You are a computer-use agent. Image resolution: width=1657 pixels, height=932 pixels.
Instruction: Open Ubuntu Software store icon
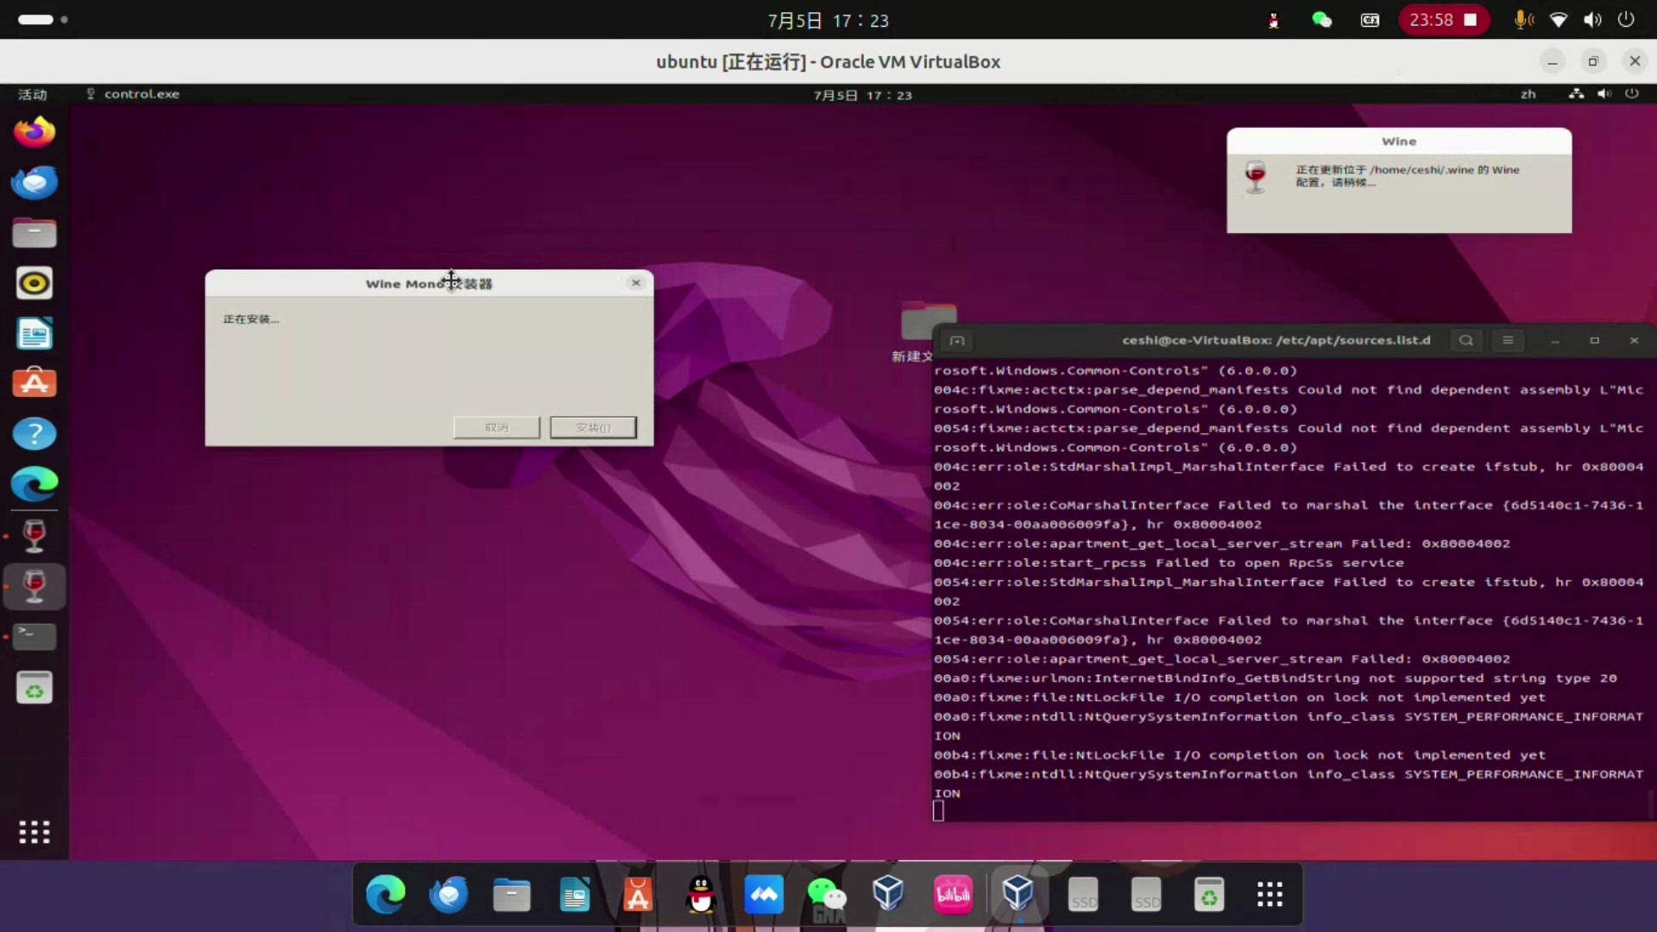point(35,383)
